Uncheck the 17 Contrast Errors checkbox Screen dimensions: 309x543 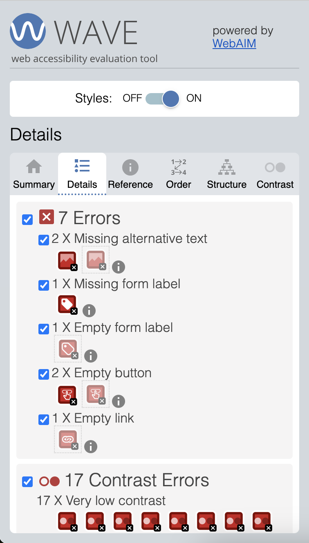(x=27, y=482)
